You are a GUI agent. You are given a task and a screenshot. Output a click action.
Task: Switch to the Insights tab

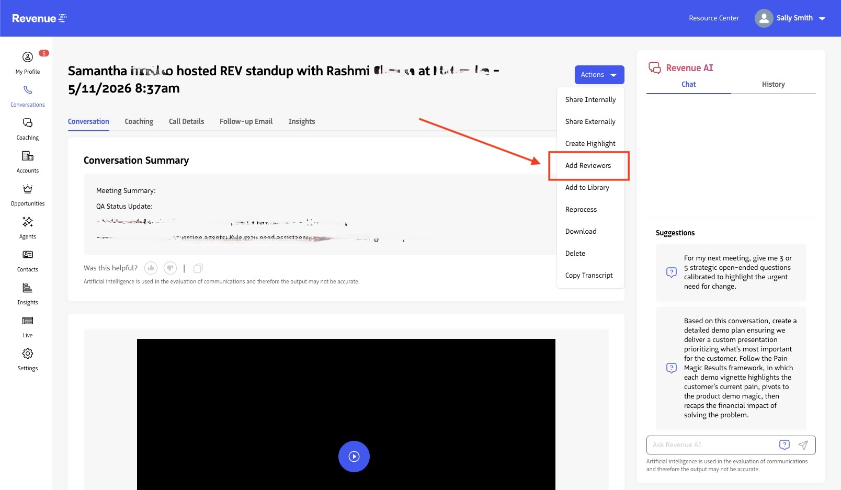tap(302, 121)
